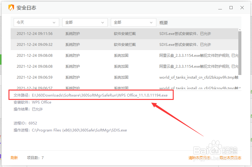
Task: Click the scrollbar up arrow in log list
Action: pyautogui.click(x=240, y=30)
